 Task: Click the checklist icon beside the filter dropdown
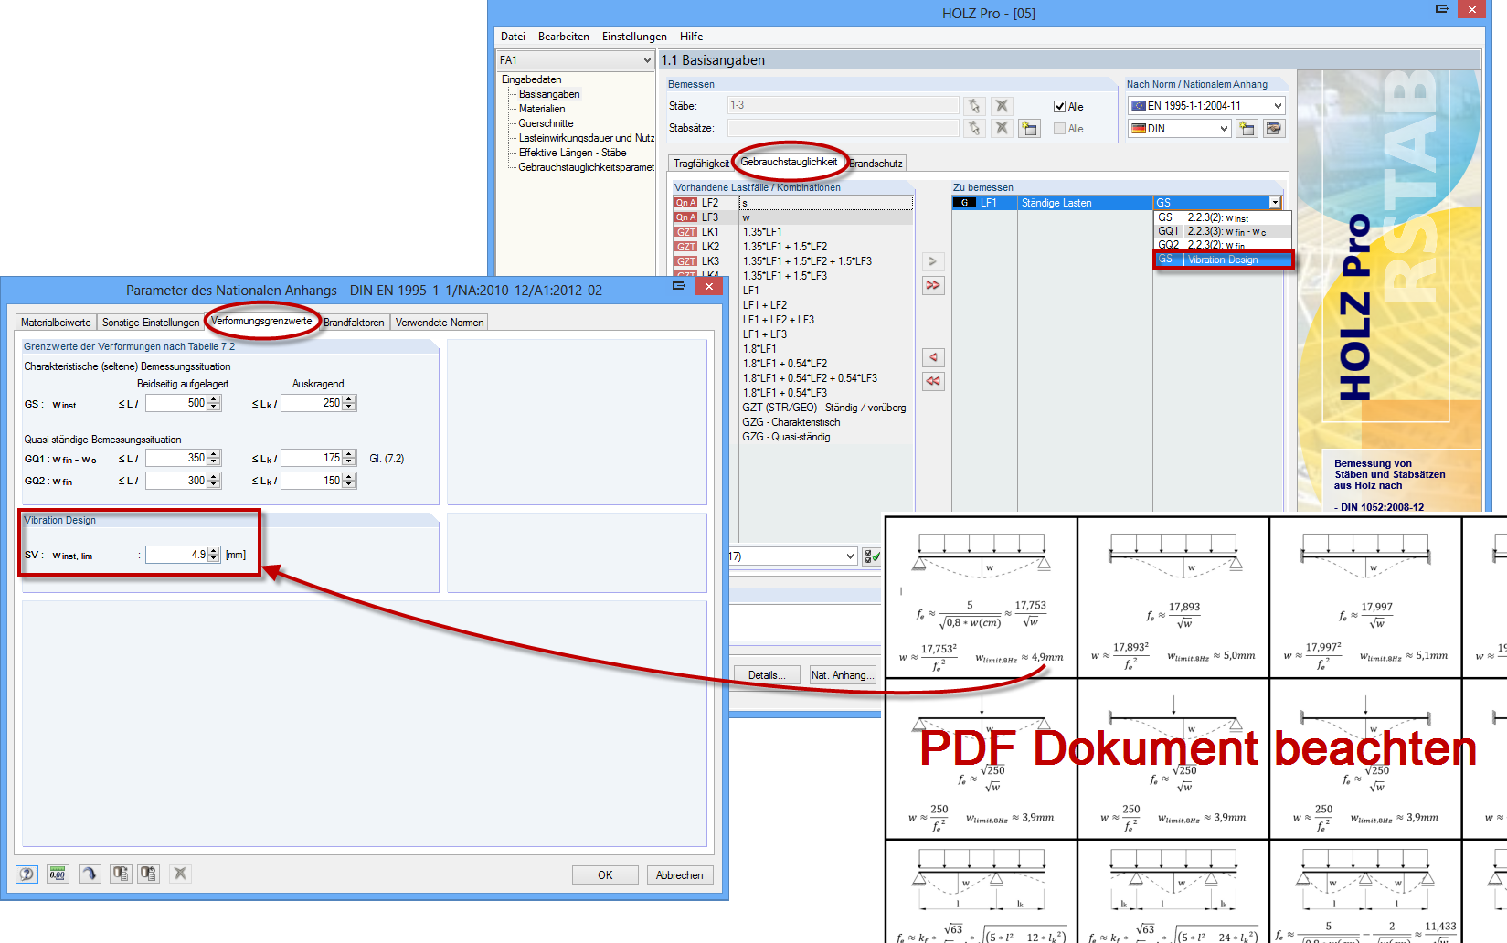tap(872, 556)
